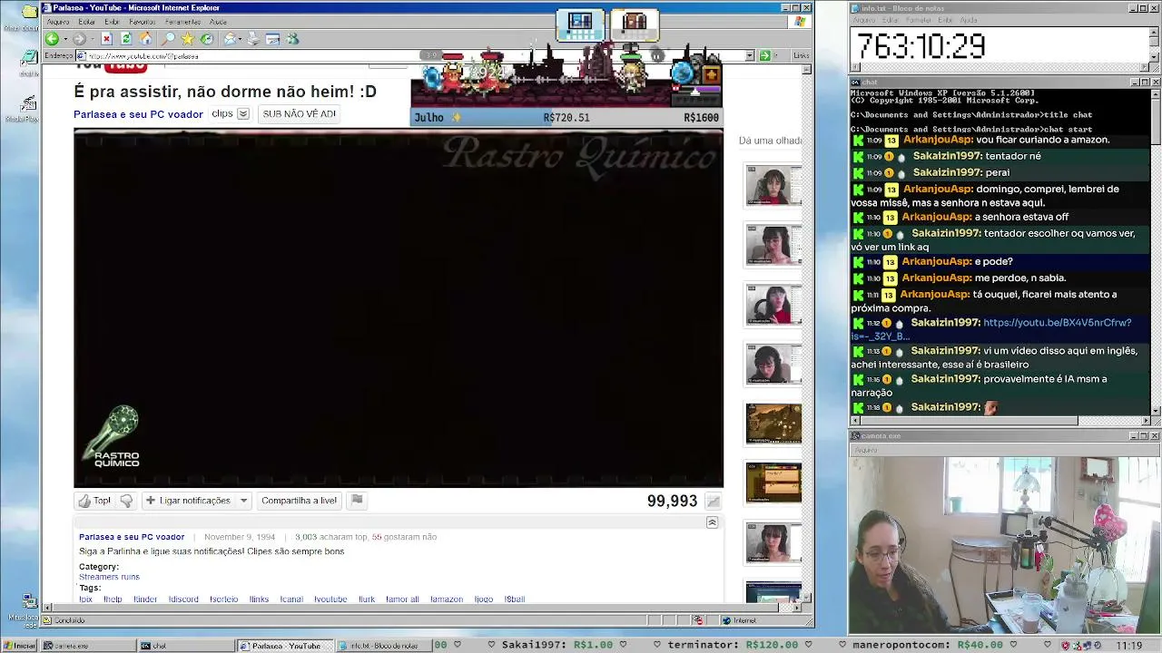The image size is (1162, 653).
Task: Open the Mail button dropdown arrow
Action: click(241, 39)
